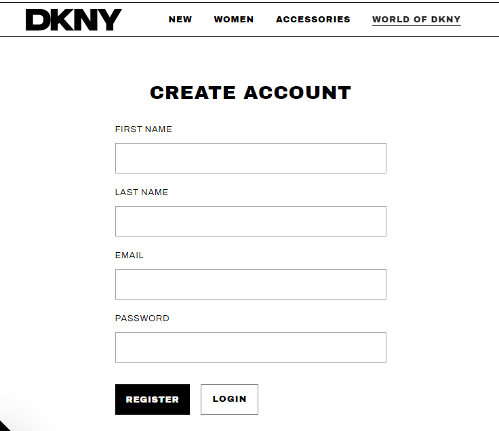The image size is (499, 431).
Task: Click the DKNY logo
Action: coord(73,20)
